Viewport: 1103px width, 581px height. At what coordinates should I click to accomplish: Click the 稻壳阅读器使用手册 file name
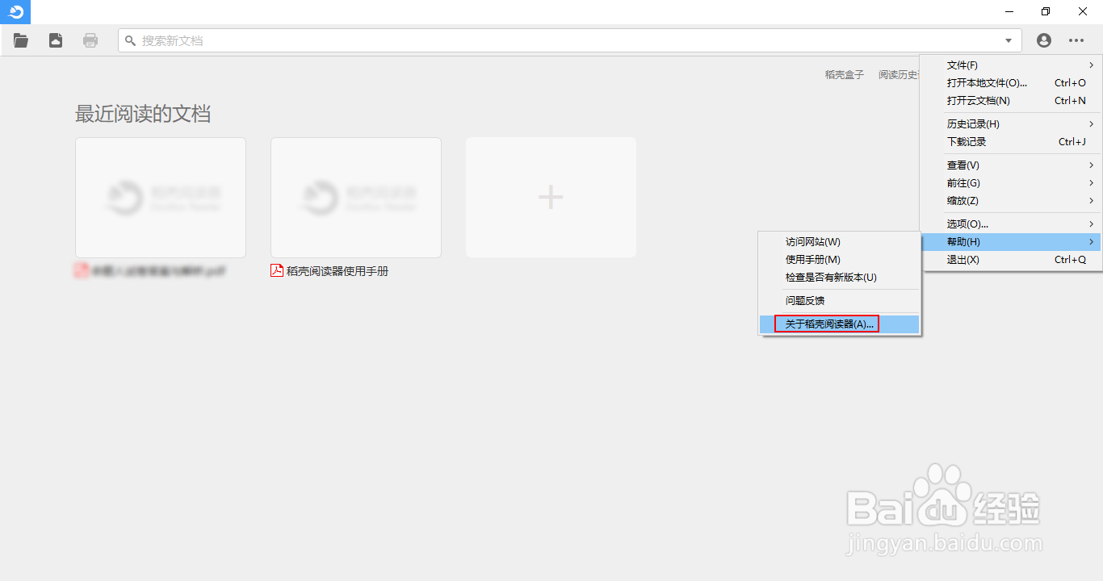pos(338,271)
